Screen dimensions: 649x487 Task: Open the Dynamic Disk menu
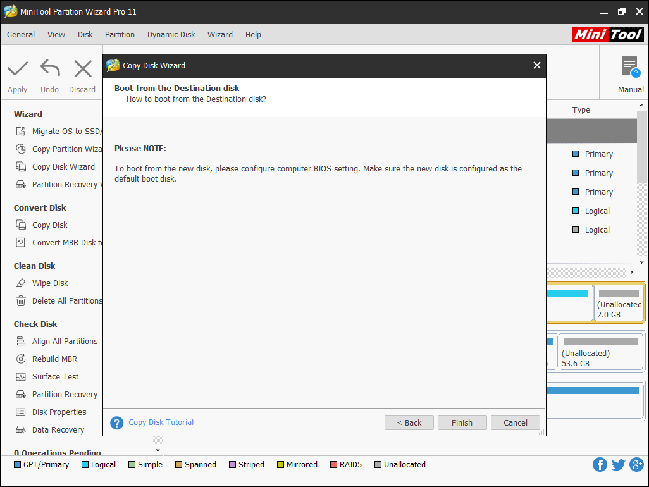click(x=171, y=35)
